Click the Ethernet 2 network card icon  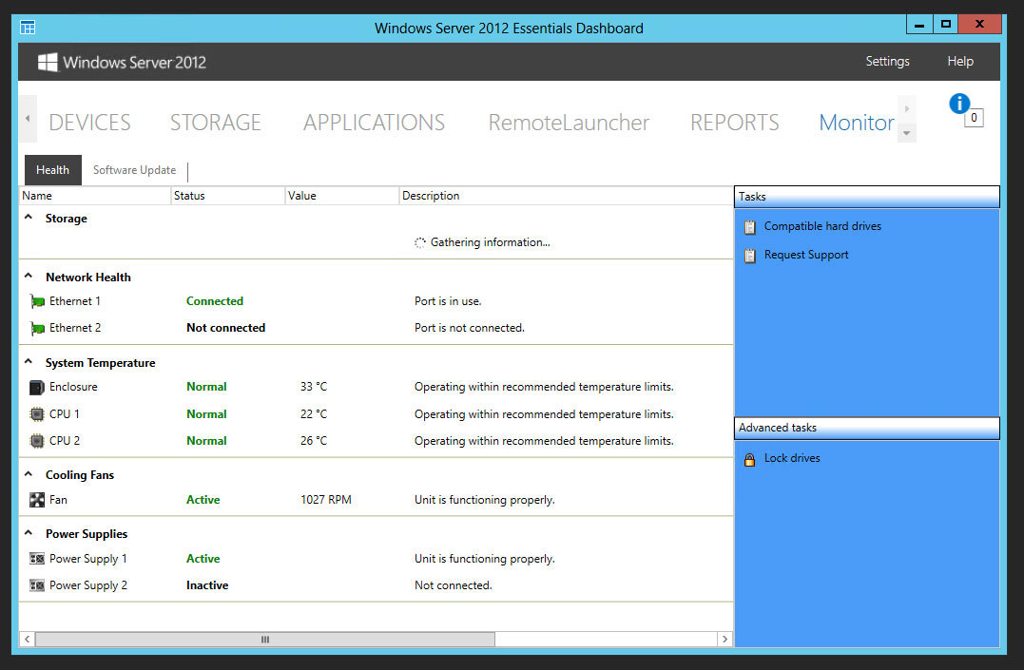pos(37,329)
